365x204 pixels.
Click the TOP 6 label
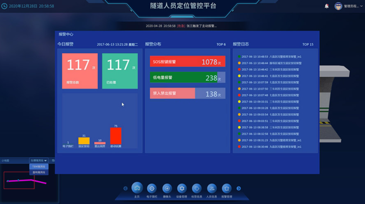pos(221,45)
